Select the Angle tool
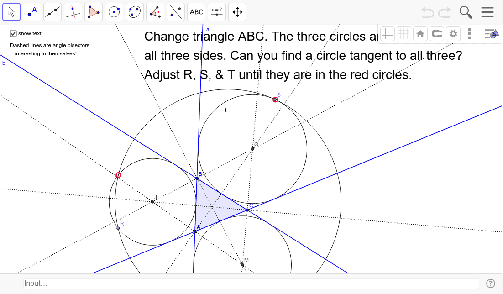503x294 pixels. coord(155,12)
